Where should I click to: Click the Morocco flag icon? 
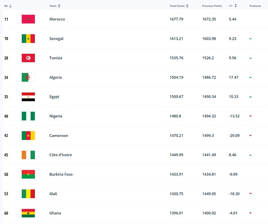coord(28,19)
